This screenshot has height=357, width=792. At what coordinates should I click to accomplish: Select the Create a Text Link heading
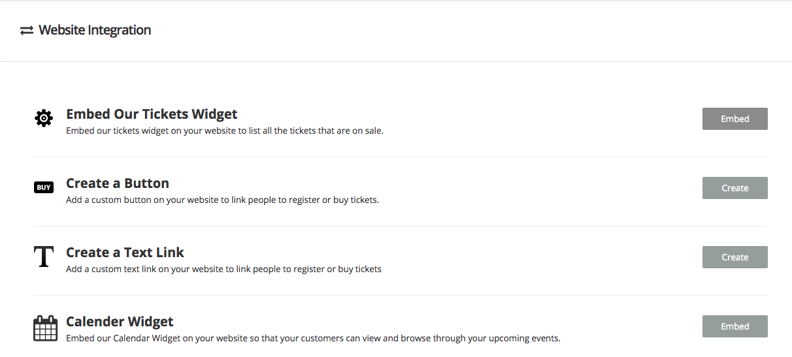tap(125, 253)
